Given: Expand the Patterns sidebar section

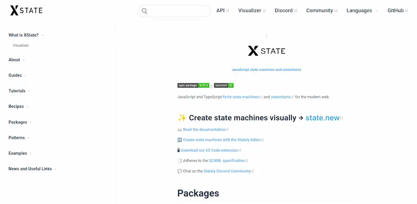Looking at the screenshot, I should [19, 137].
